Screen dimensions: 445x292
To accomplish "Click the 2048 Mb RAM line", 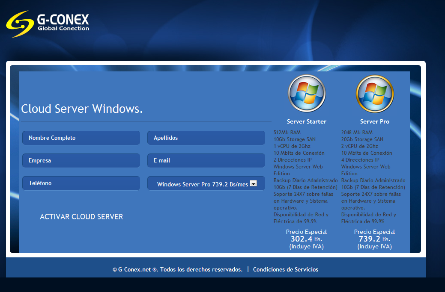I will click(x=357, y=132).
